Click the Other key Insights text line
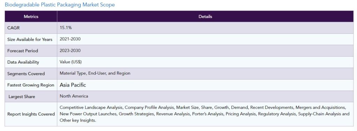 pyautogui.click(x=78, y=121)
